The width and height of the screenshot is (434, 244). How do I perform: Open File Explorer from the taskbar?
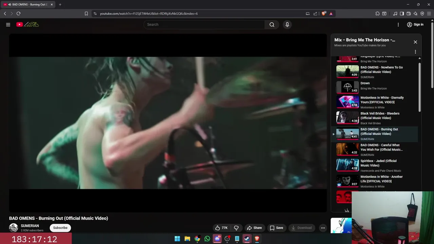[187, 239]
